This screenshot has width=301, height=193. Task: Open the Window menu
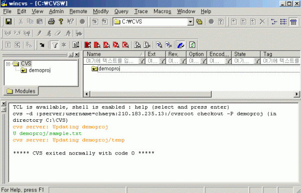[x=186, y=12]
